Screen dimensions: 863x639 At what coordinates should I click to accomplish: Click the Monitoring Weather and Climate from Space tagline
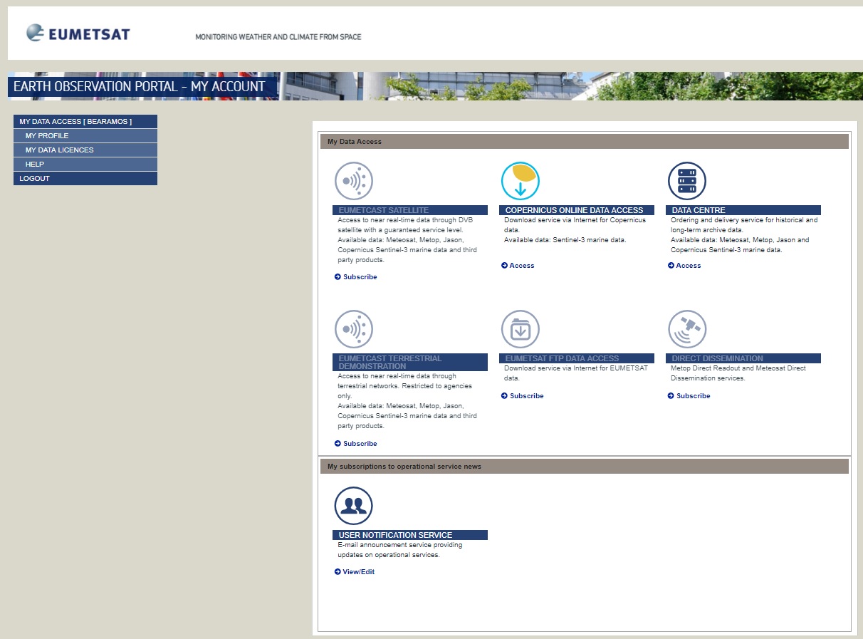[278, 37]
